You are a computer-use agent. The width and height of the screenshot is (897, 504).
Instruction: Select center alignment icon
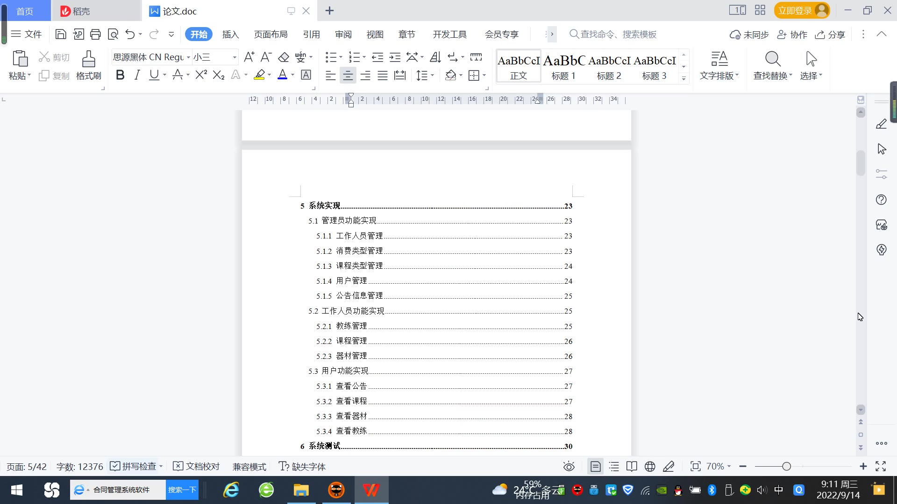click(348, 76)
